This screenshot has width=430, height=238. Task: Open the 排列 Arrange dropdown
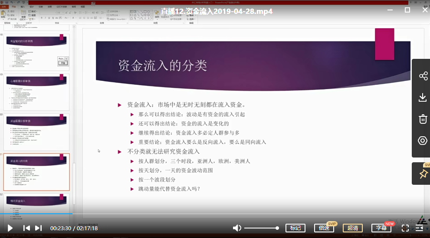(x=157, y=14)
